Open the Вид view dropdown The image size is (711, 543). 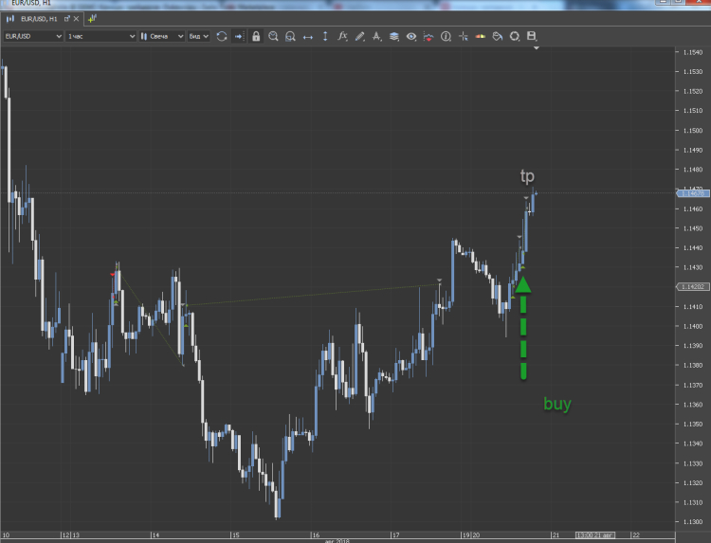[199, 36]
